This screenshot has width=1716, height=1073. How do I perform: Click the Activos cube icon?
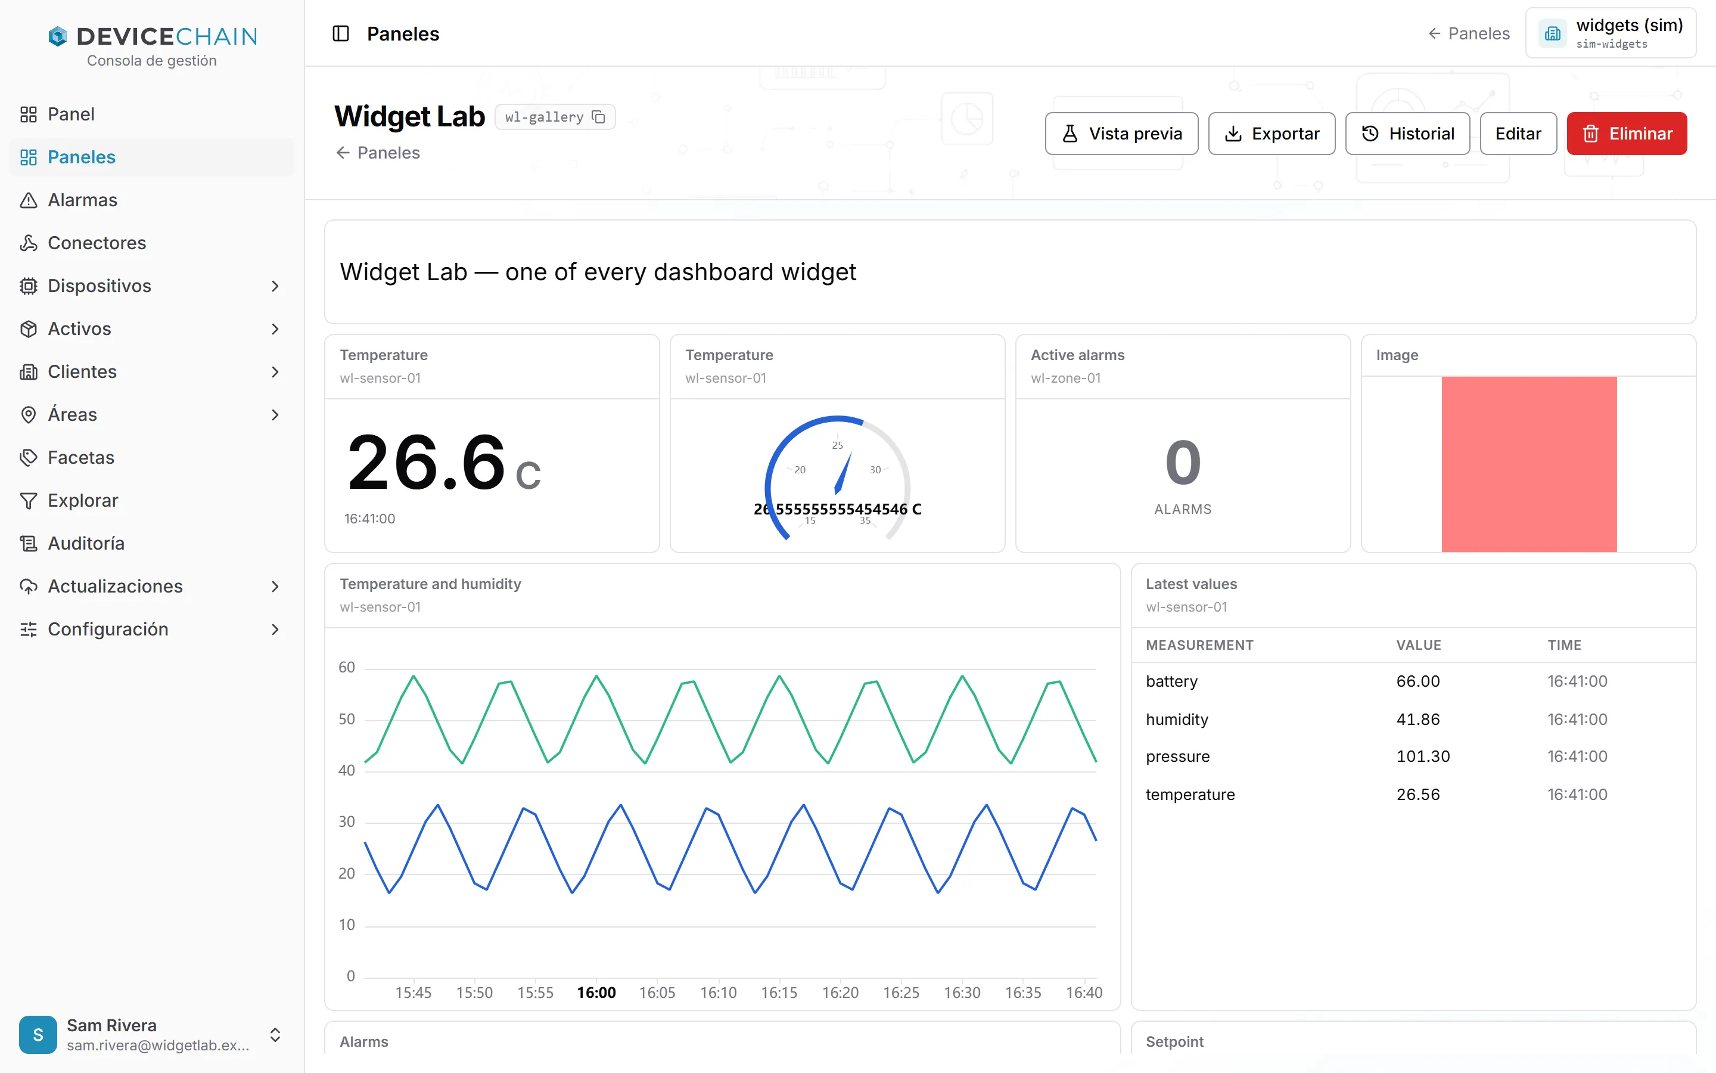tap(29, 328)
